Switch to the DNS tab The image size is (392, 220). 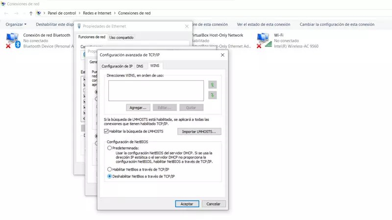(140, 66)
